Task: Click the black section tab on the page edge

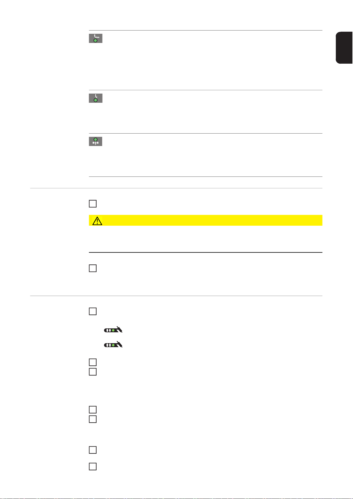Action: (344, 48)
